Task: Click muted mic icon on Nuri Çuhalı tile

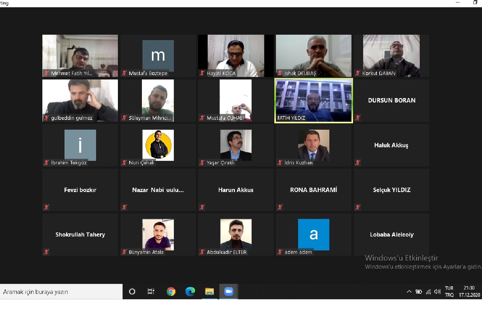Action: click(124, 163)
